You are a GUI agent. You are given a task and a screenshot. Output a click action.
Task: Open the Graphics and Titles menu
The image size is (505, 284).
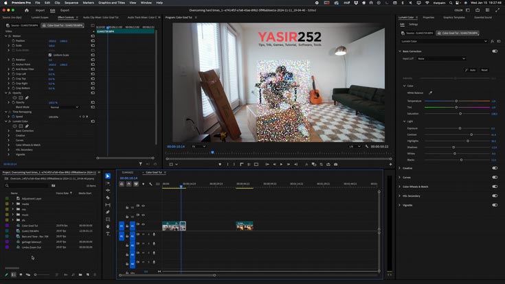[111, 3]
